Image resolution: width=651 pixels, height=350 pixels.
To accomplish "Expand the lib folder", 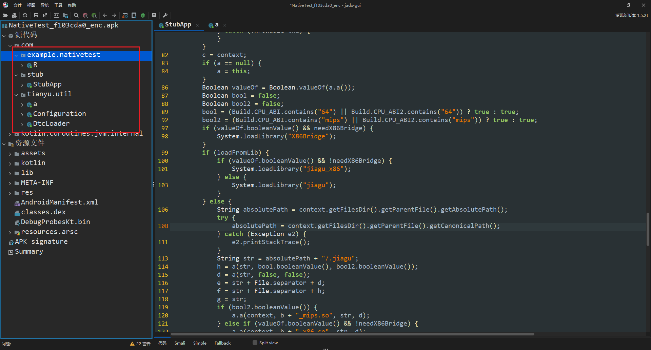I will click(x=10, y=173).
